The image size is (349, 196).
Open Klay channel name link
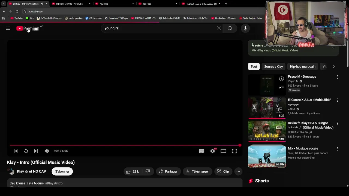coord(20,171)
